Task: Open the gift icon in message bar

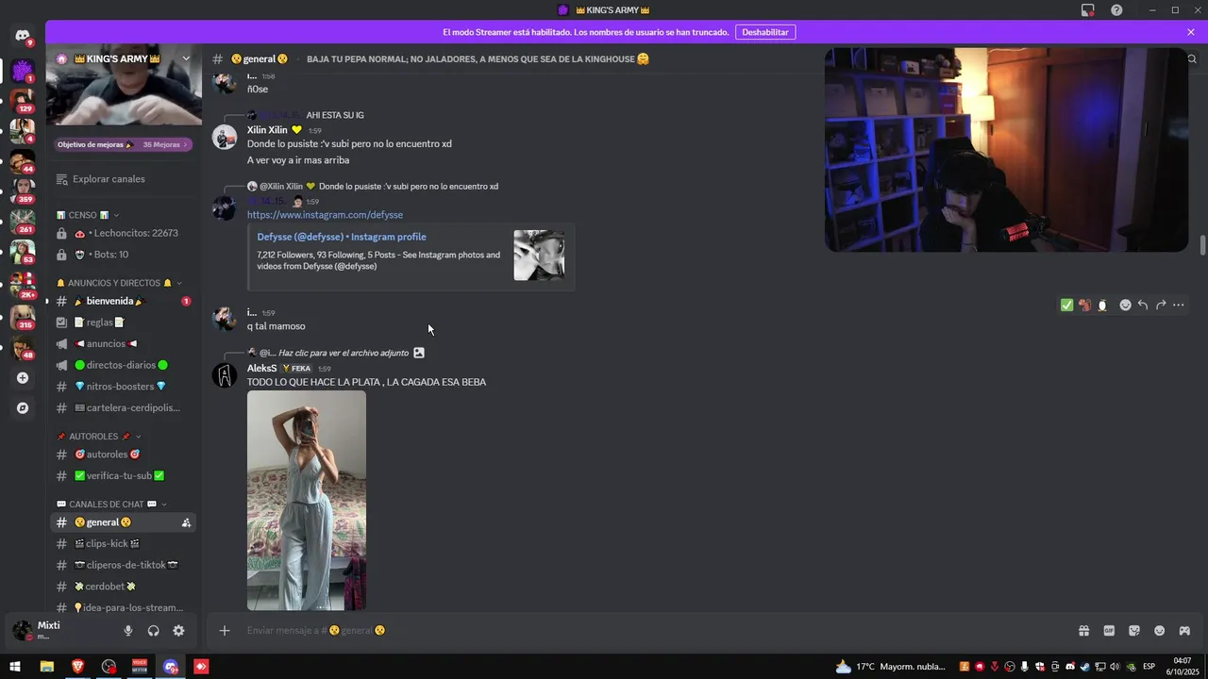Action: coord(1084,631)
